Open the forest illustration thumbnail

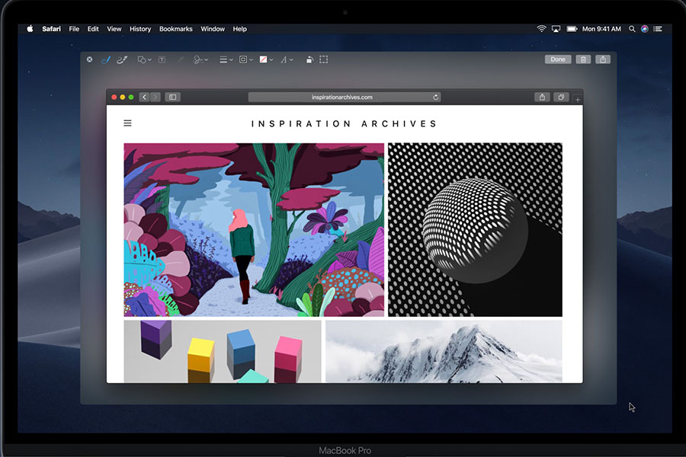point(254,229)
